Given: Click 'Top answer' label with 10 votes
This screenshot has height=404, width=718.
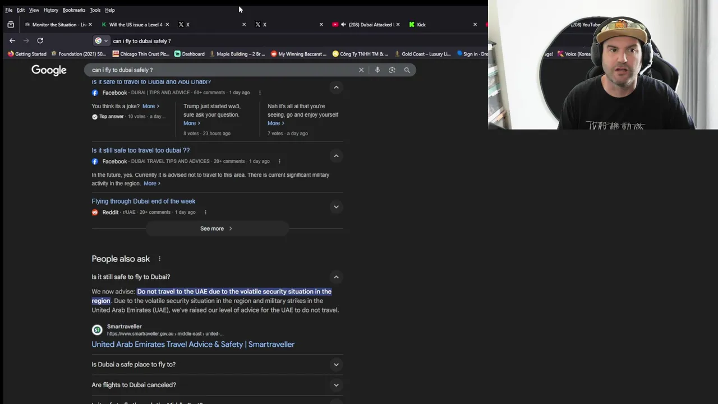Looking at the screenshot, I should [x=111, y=117].
